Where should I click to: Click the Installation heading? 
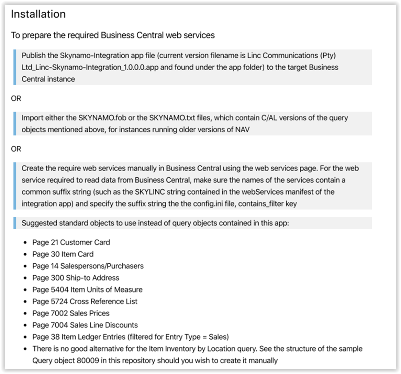(38, 14)
